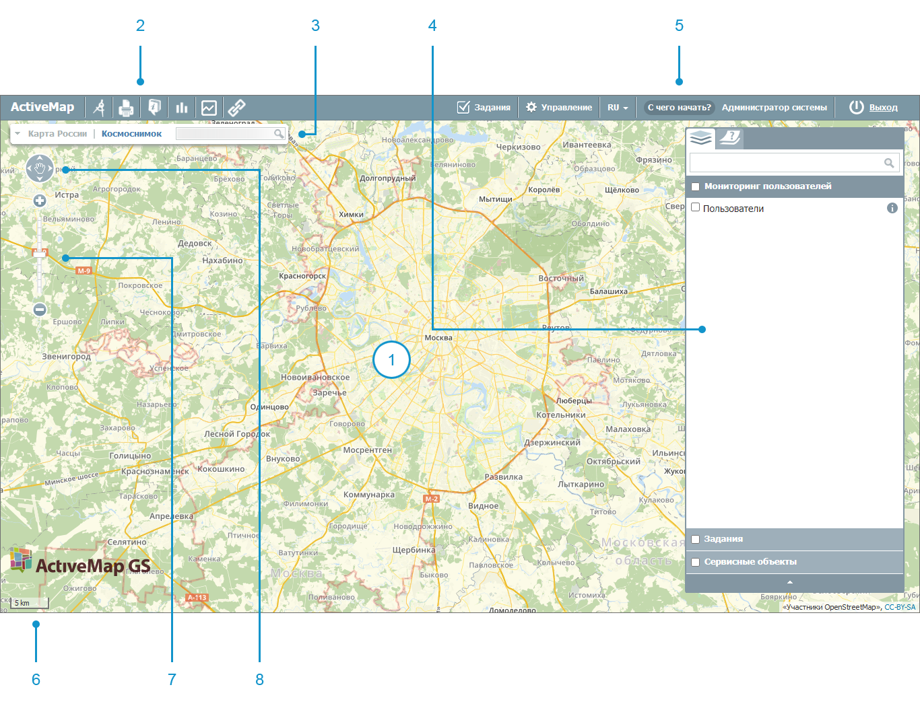Toggle Сервисные объекты group checkbox
920x712 pixels.
point(696,563)
